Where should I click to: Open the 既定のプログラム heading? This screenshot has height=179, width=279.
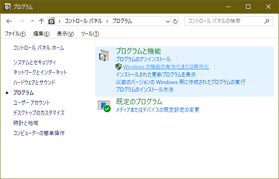[x=139, y=102]
